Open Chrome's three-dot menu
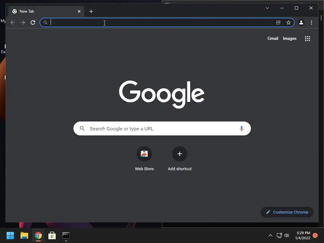 [x=311, y=22]
